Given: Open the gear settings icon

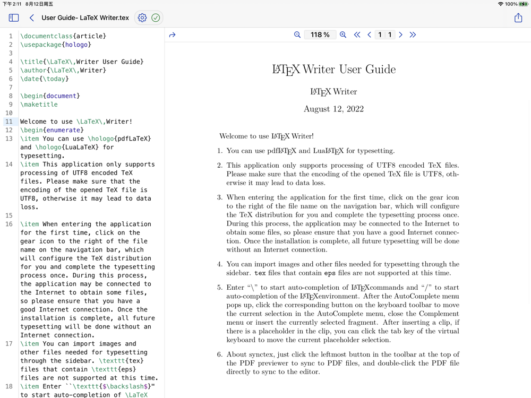Looking at the screenshot, I should [142, 18].
